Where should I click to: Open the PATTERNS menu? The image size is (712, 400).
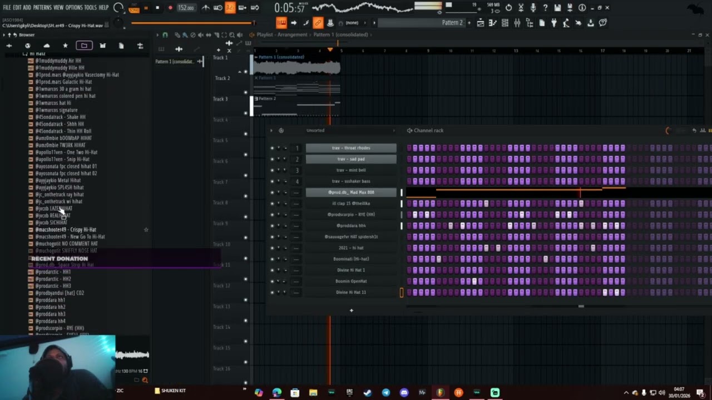pos(42,8)
